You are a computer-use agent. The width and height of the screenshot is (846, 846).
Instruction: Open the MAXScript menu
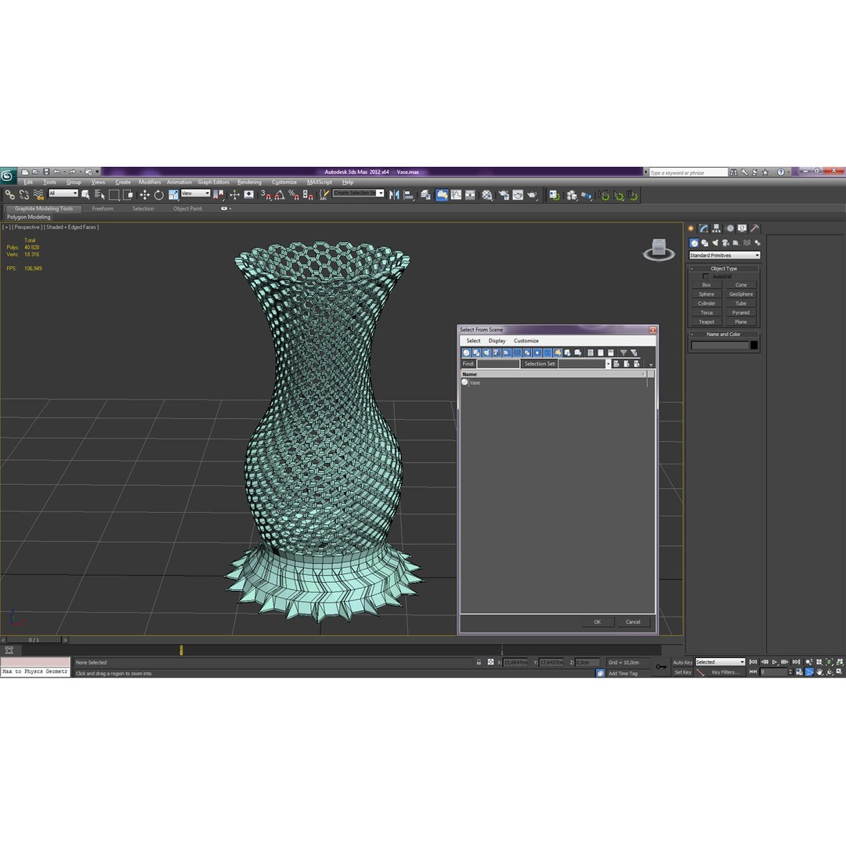point(320,183)
